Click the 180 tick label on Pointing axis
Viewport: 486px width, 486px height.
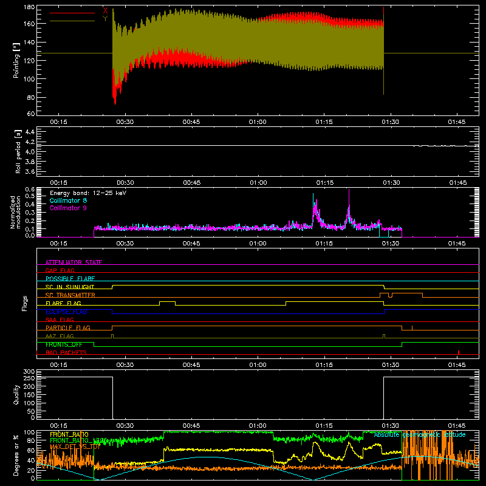[x=29, y=7]
